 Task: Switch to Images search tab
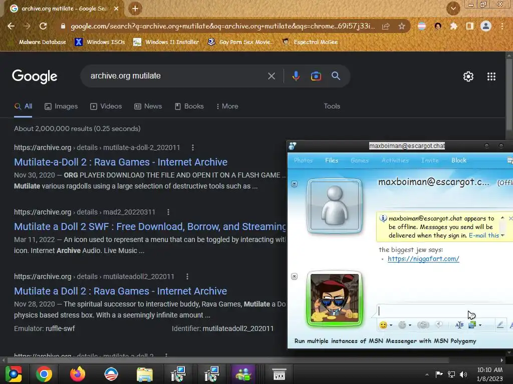click(61, 106)
